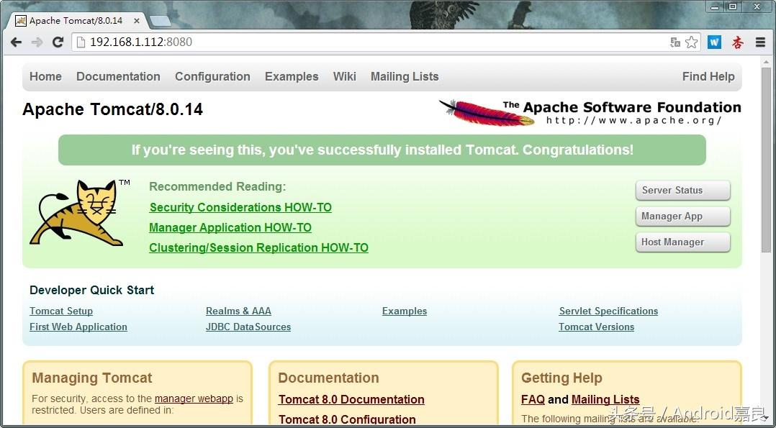Open the red Chinese-character extension icon

click(737, 42)
